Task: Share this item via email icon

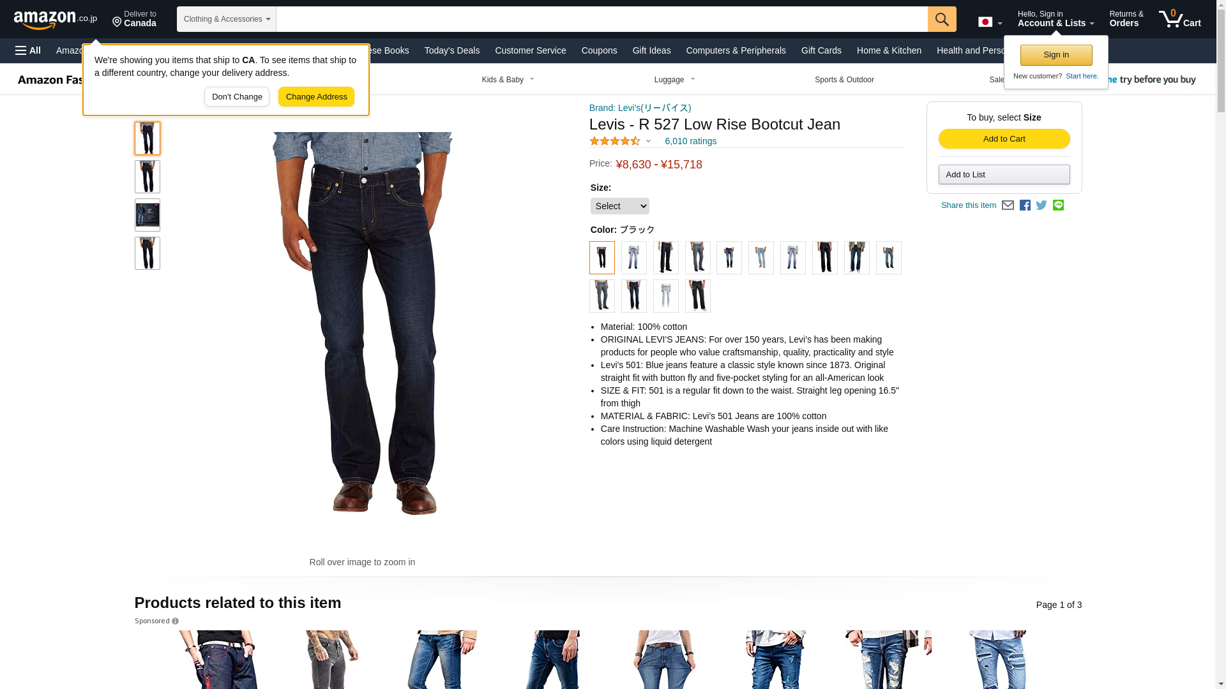Action: point(1008,205)
